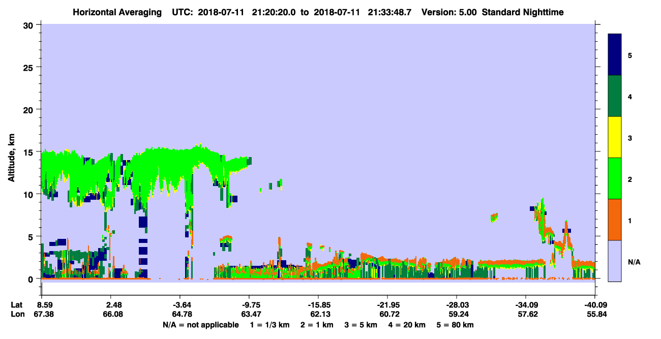Viewport: 661px width, 339px height.
Task: Click legend entry '5 = 80 km'
Action: pos(456,325)
